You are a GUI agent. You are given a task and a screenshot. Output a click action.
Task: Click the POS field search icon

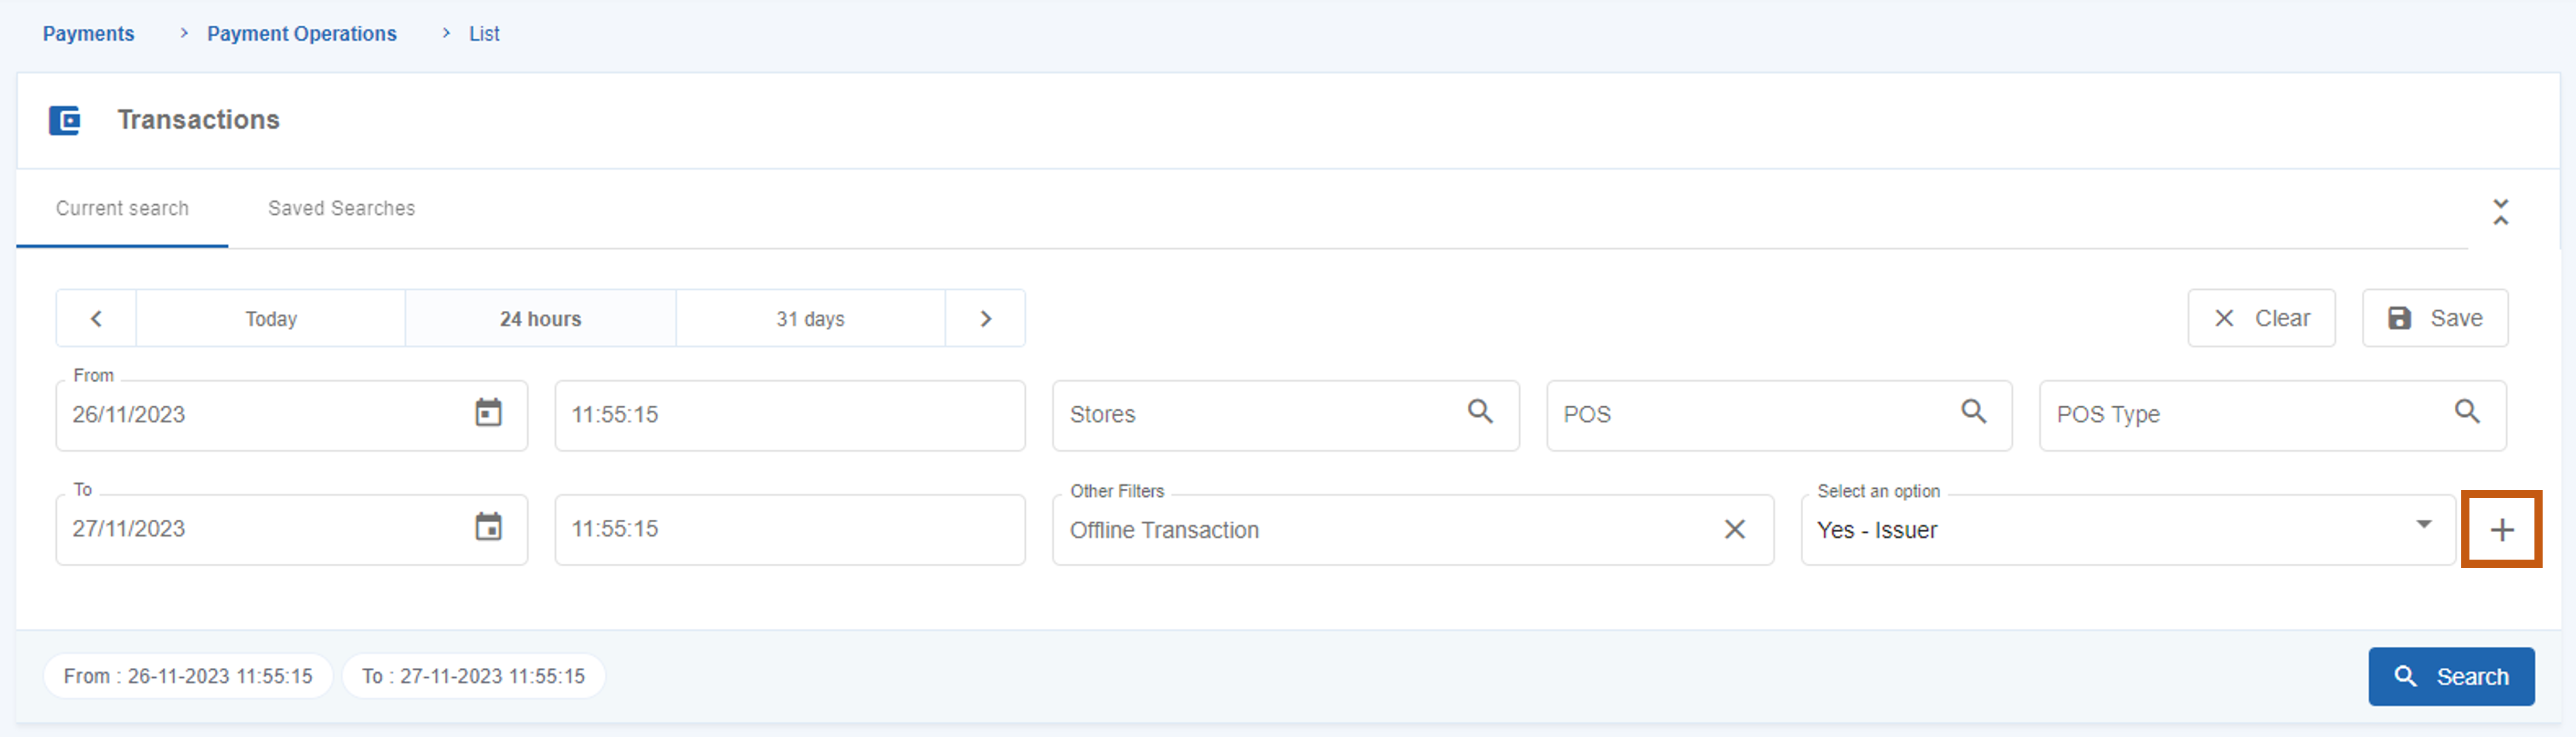(1973, 411)
